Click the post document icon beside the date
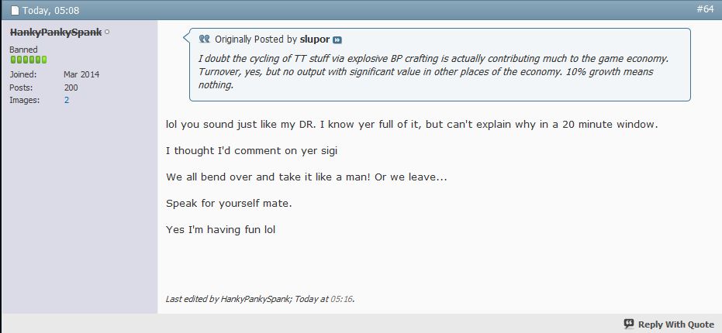 coord(13,11)
